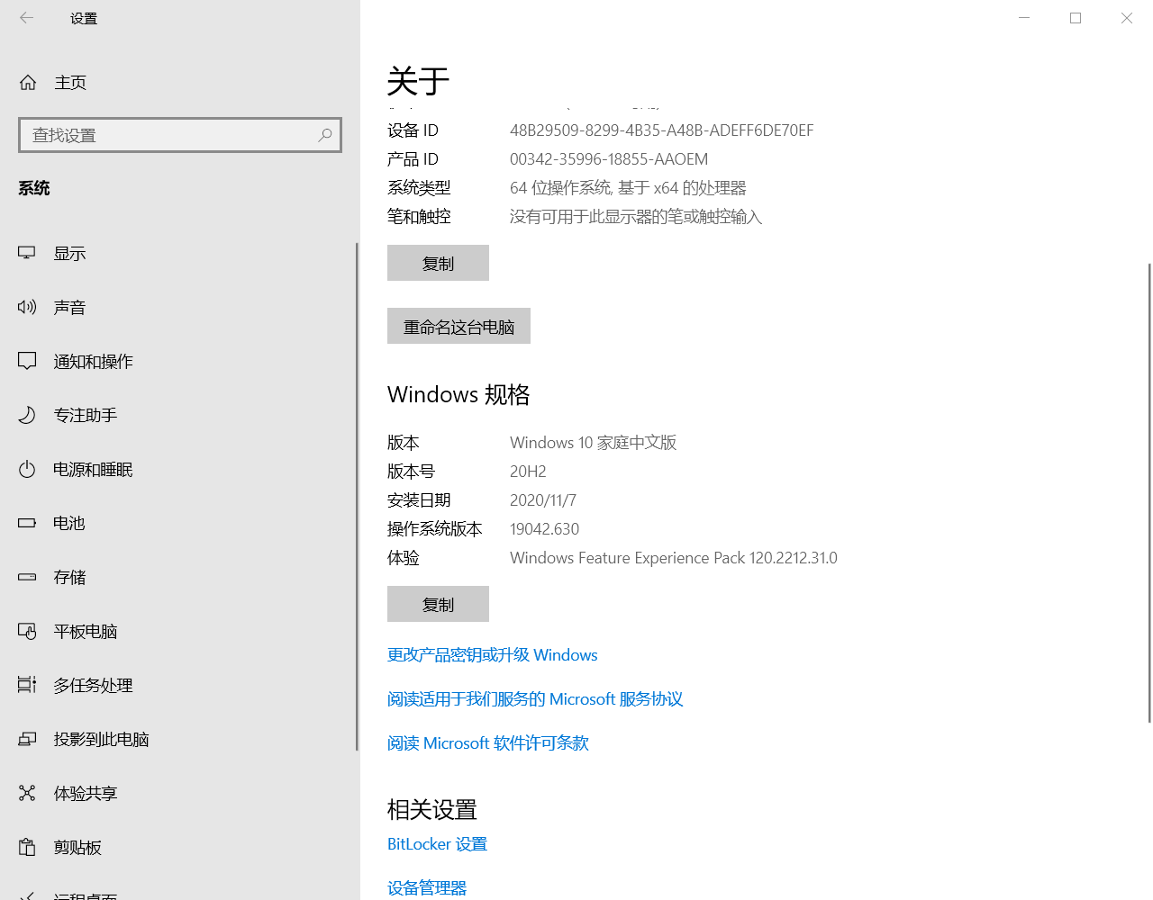Viewport: 1153px width, 900px height.
Task: Click the device ID value 48B29509-8299-4B35-A48B-ADEFF6DE70EF
Action: tap(661, 130)
